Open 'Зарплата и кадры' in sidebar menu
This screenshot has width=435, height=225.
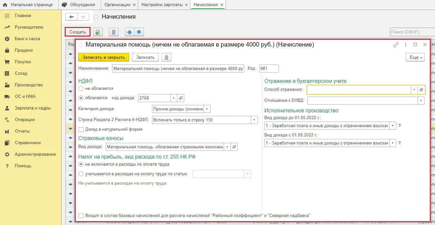click(x=33, y=108)
